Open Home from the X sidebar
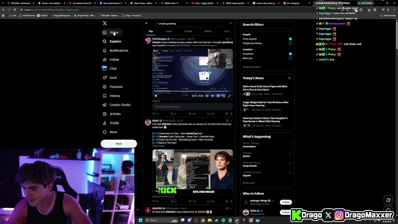The height and width of the screenshot is (224, 398). tap(111, 32)
